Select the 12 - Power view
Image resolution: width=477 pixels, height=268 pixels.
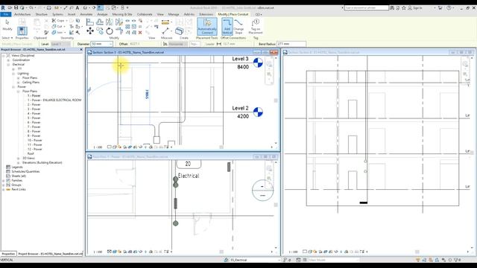pos(35,149)
